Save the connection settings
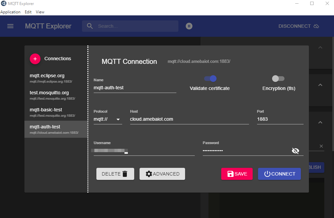This screenshot has width=334, height=218. (237, 174)
